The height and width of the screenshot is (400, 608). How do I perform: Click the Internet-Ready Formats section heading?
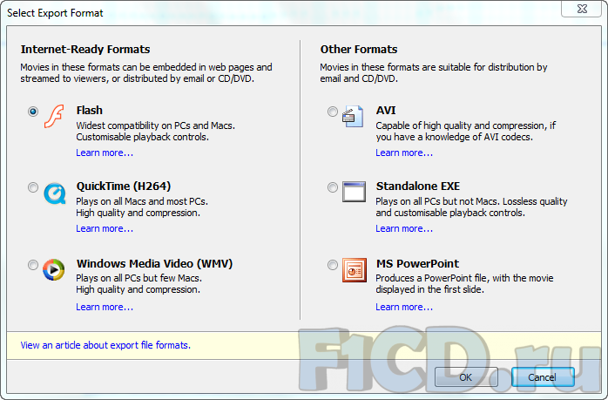(x=85, y=50)
